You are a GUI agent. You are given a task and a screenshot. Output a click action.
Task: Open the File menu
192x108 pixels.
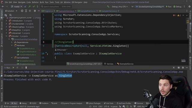coord(6,2)
